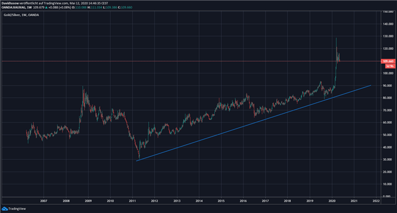The width and height of the screenshot is (397, 213).
Task: Click the red 109.660 current price tag
Action: pos(388,61)
